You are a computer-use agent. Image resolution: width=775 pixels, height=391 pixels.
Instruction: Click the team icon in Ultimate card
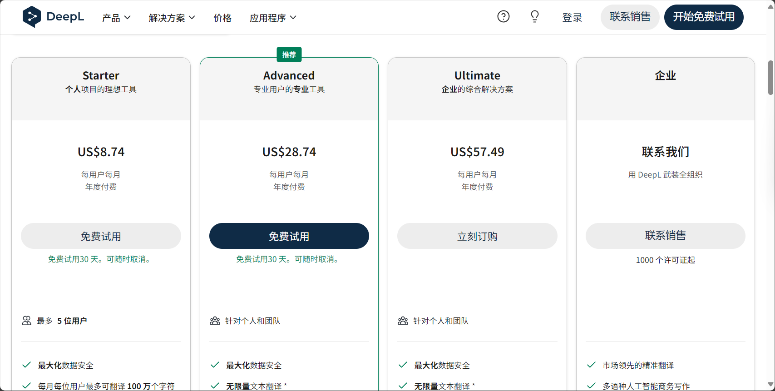[x=403, y=321]
